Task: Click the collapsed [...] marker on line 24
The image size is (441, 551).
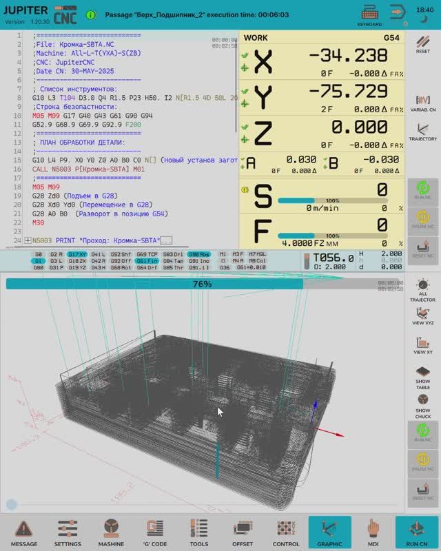Action: coord(166,240)
